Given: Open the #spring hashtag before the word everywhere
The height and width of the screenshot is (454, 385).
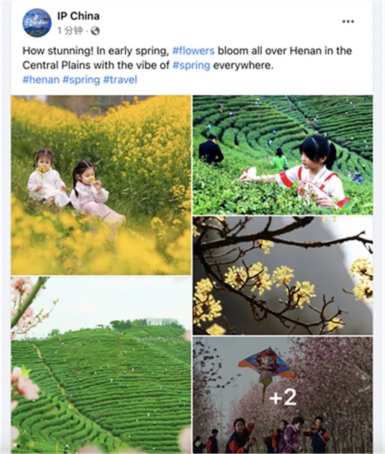Looking at the screenshot, I should point(191,65).
